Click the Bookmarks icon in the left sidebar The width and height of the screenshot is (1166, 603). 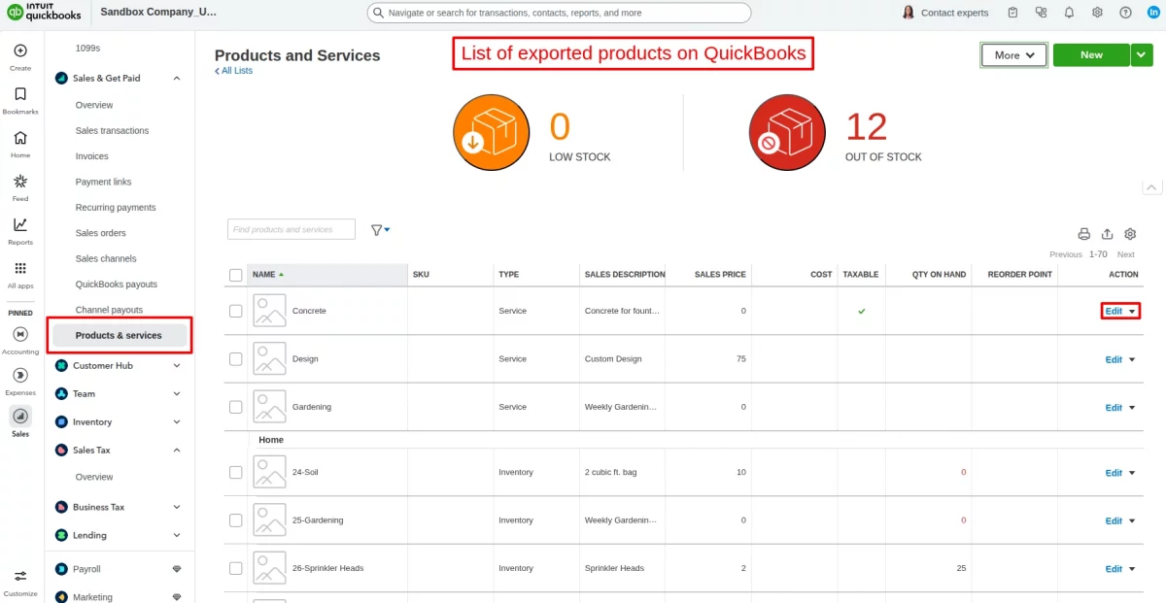19,95
